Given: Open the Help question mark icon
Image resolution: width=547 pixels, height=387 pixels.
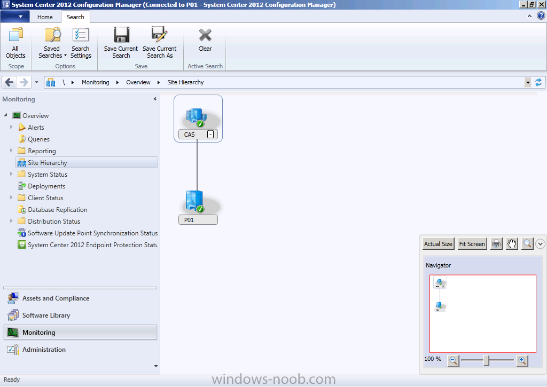Looking at the screenshot, I should coord(541,15).
